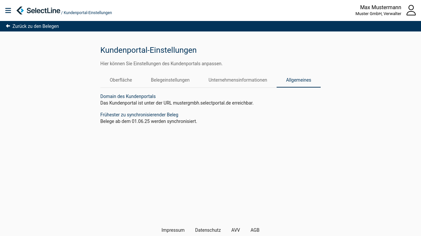Click the Kundenportal-Einstellungen breadcrumb

tap(87, 13)
